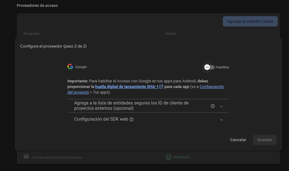Viewport: 289px width, 171px height.
Task: Click the email envelope icon
Action: (x=26, y=156)
